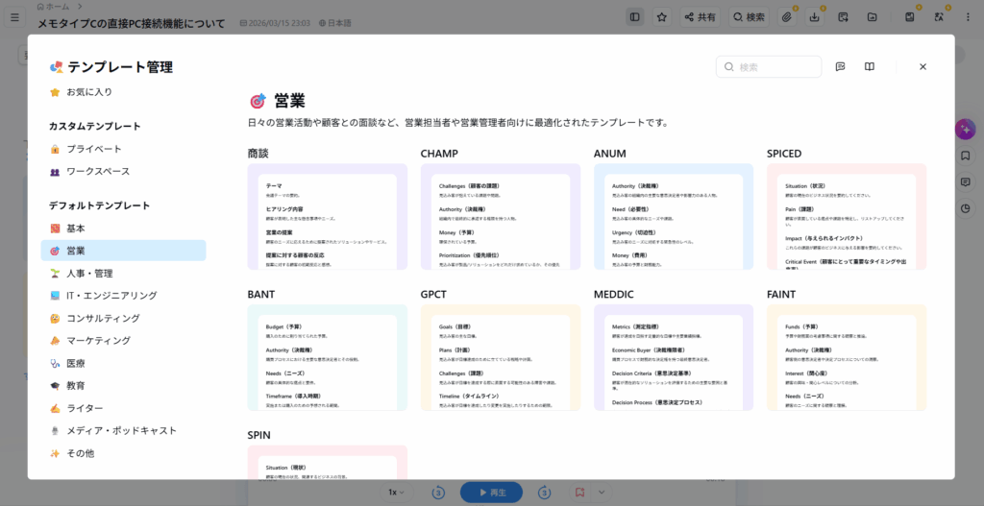Open the GPCT template card
The image size is (984, 506).
(501, 357)
